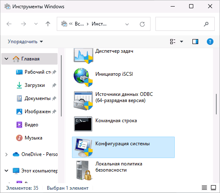Viewport: 220px width, 193px height.
Task: Open the address bar history dropdown
Action: point(127,24)
